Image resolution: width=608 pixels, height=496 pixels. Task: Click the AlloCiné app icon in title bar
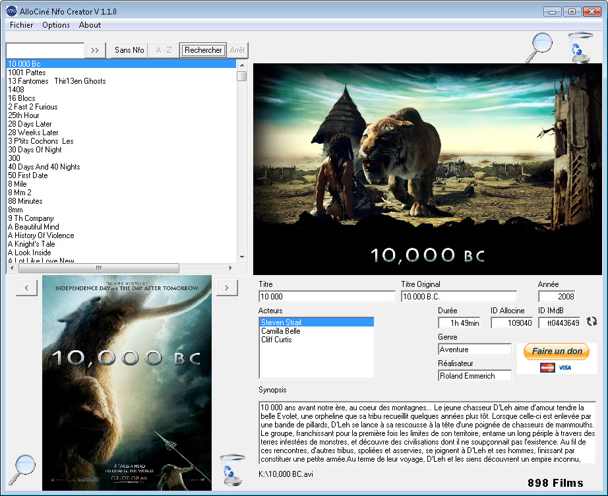12,11
